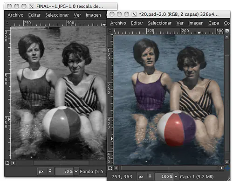The height and width of the screenshot is (181, 233).
Task: Open Imagen menu in 20.psd window
Action: pyautogui.click(x=196, y=23)
